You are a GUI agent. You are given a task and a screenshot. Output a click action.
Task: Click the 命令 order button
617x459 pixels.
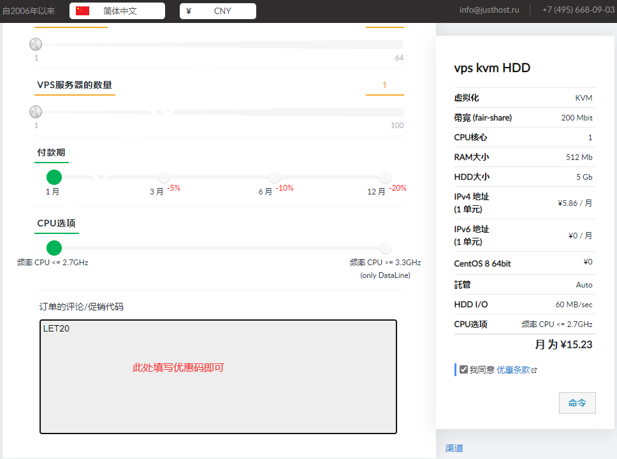coord(577,403)
